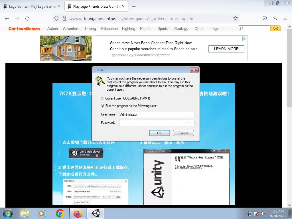This screenshot has width=292, height=219.
Task: Open the Puzzle games category
Action: 146,29
